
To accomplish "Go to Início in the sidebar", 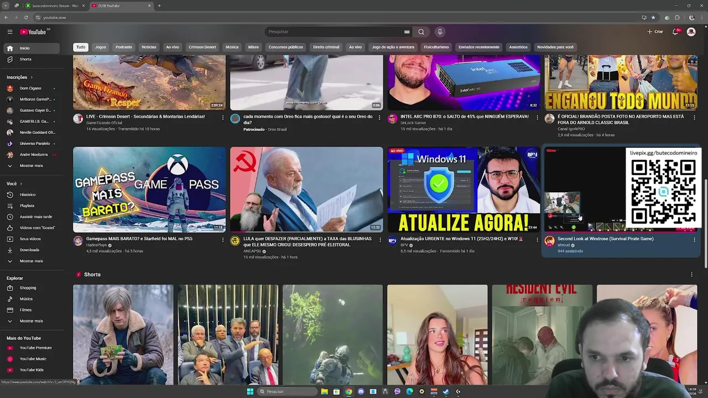I will pyautogui.click(x=32, y=48).
